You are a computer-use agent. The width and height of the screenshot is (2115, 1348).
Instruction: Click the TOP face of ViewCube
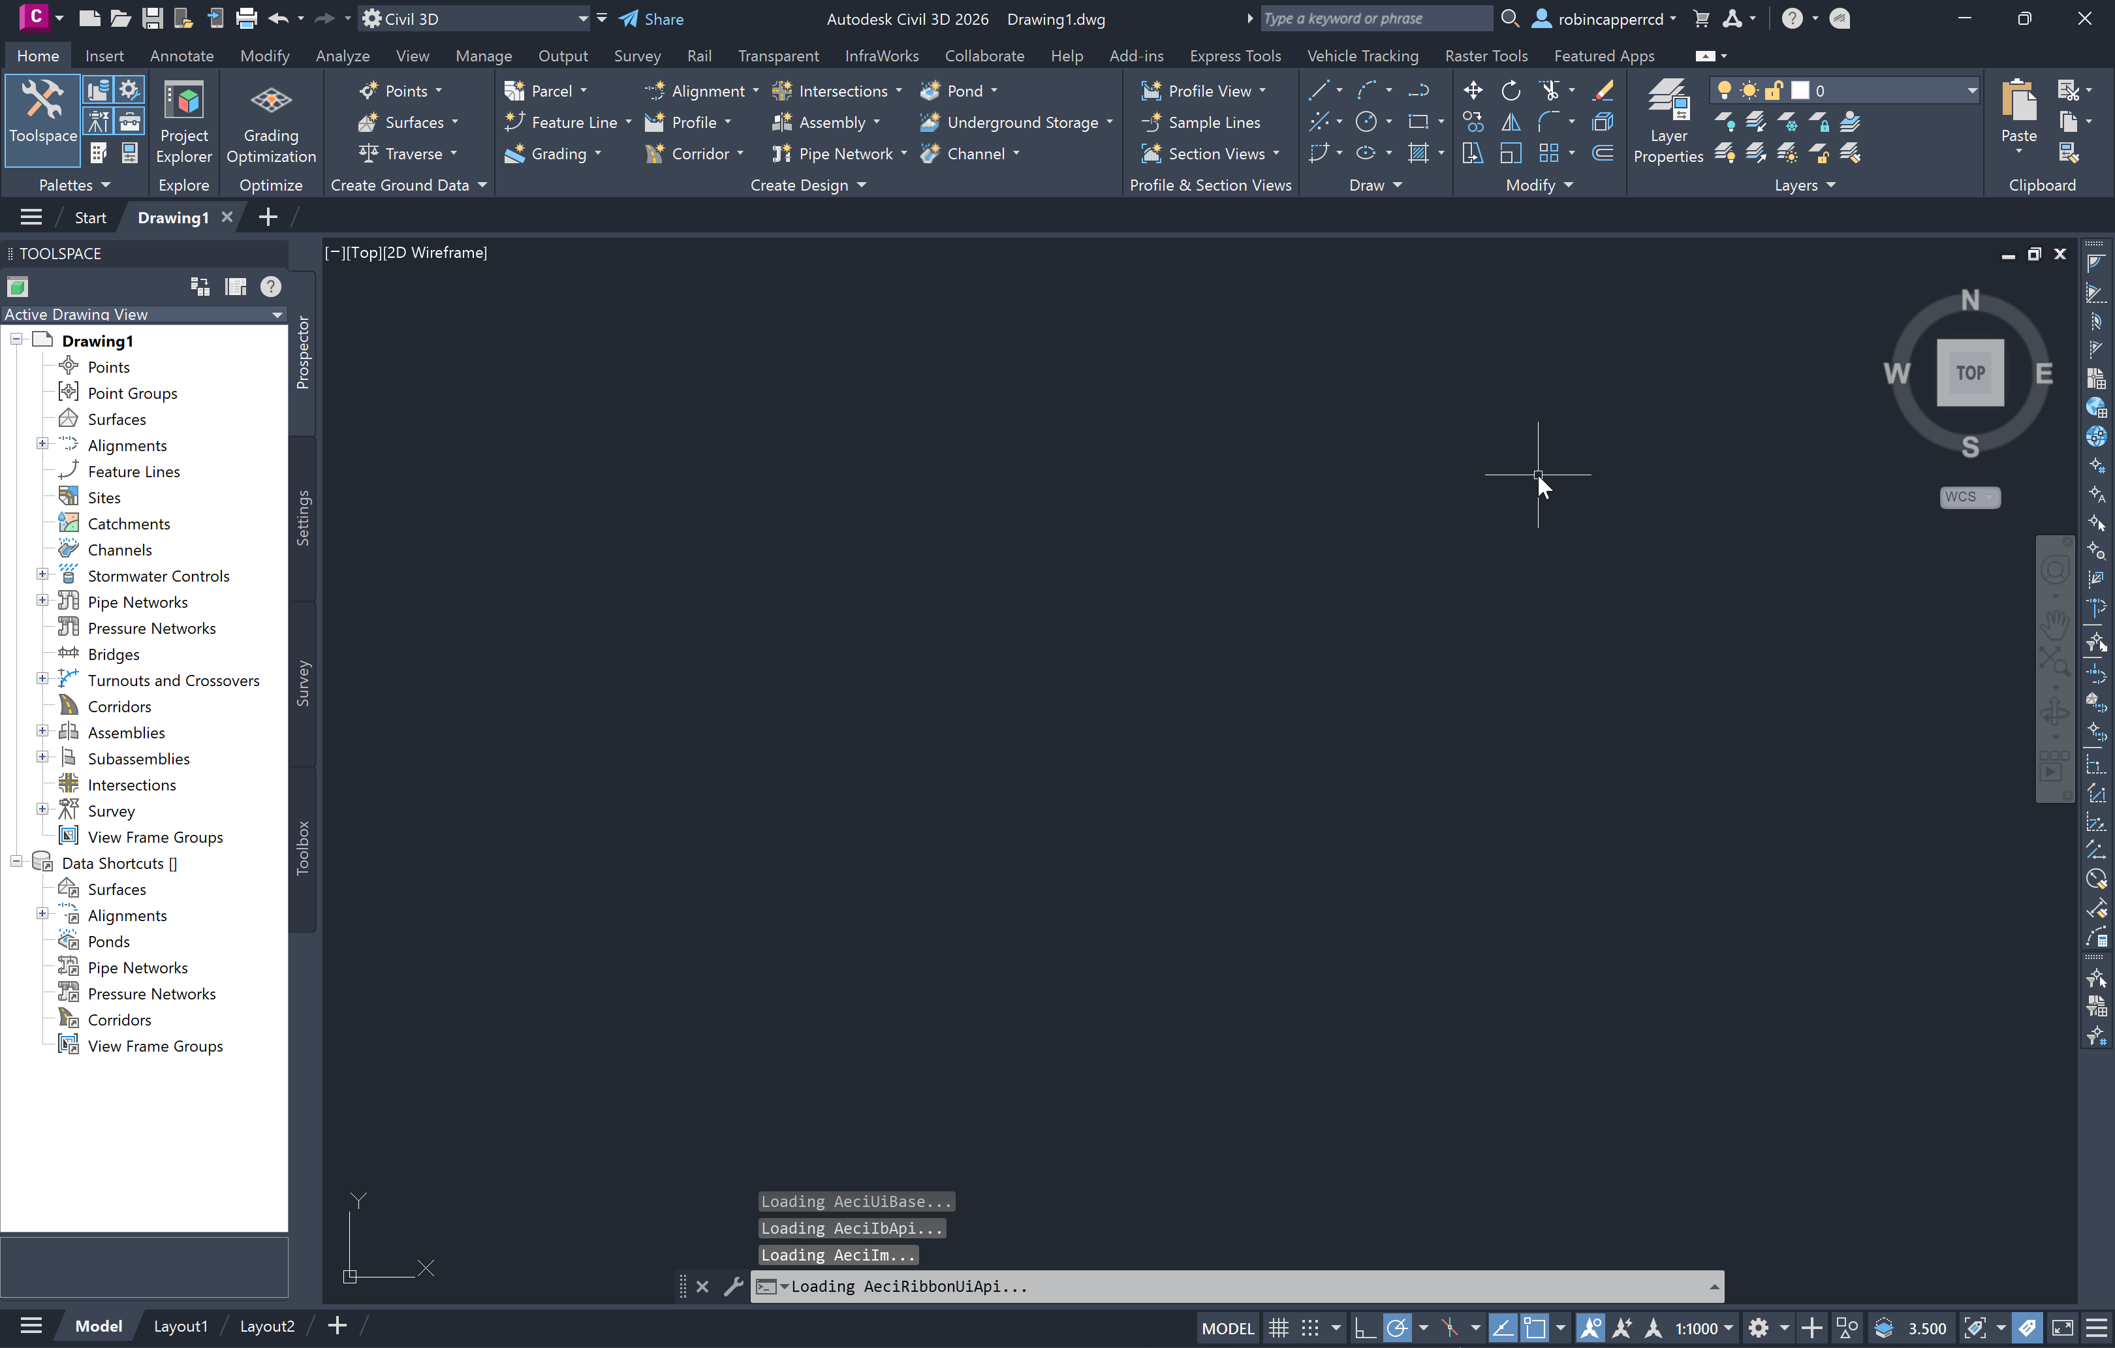1970,372
